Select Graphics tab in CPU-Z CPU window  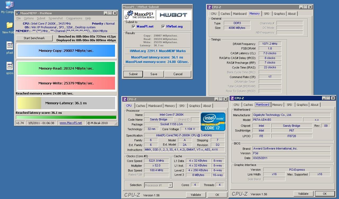pyautogui.click(x=195, y=106)
